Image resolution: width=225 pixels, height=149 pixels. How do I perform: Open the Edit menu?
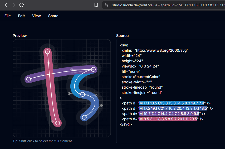pyautogui.click(x=21, y=16)
